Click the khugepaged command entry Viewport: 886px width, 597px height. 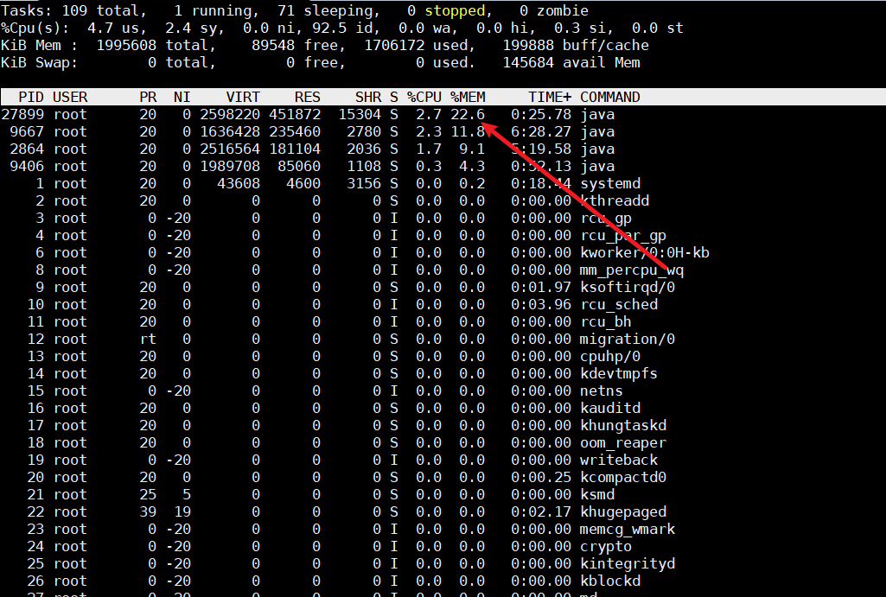pyautogui.click(x=622, y=511)
